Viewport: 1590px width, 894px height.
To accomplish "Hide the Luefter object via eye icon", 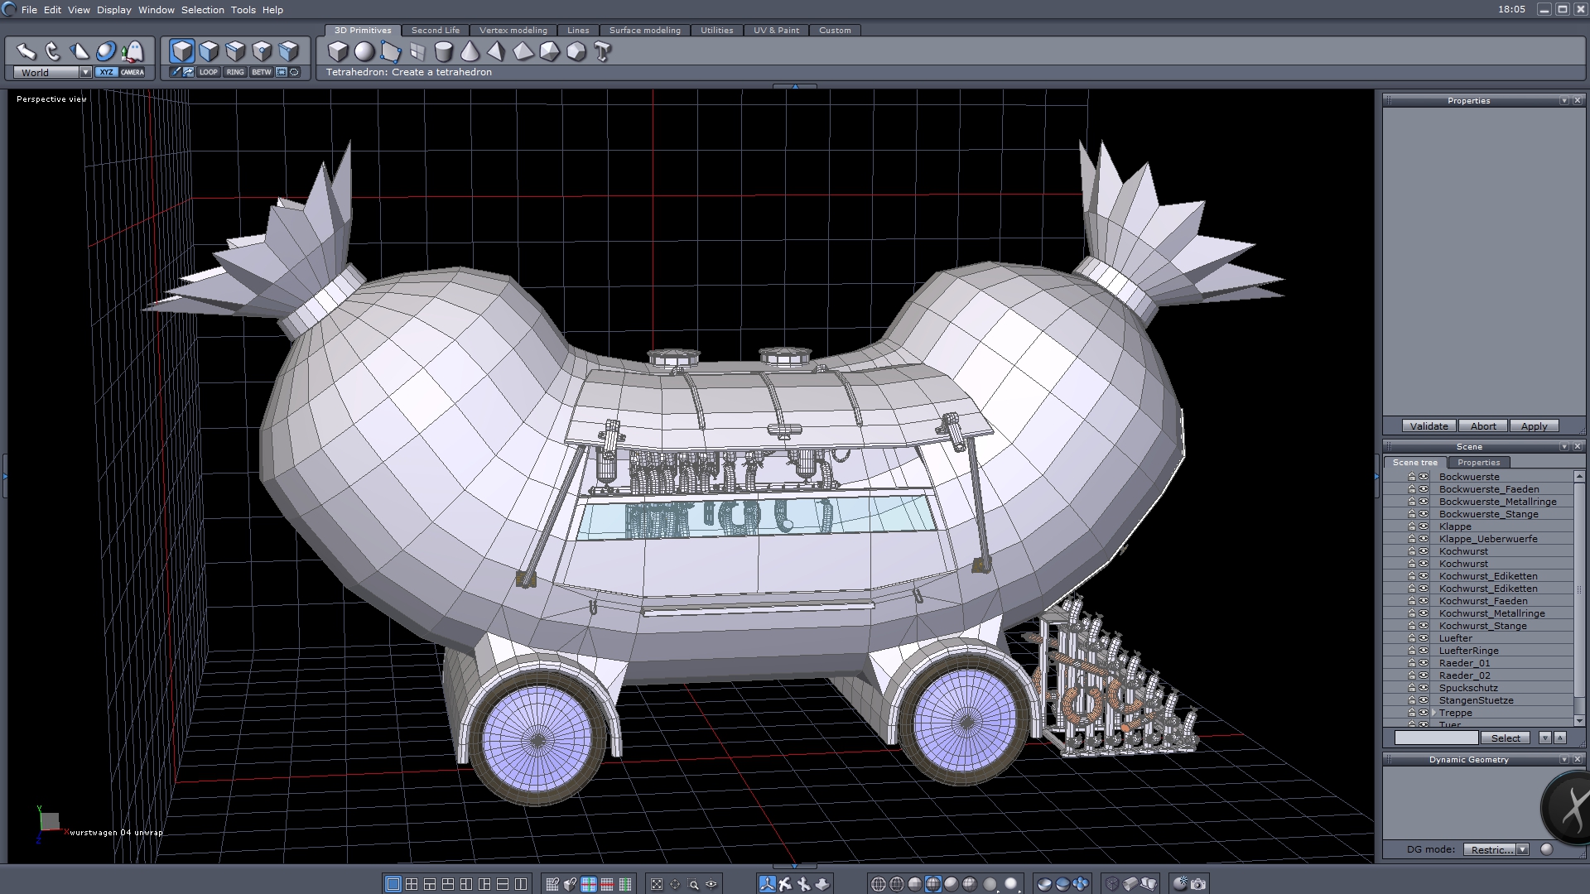I will 1424,638.
